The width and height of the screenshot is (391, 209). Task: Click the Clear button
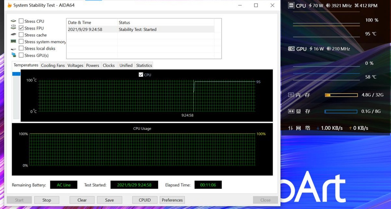click(82, 200)
